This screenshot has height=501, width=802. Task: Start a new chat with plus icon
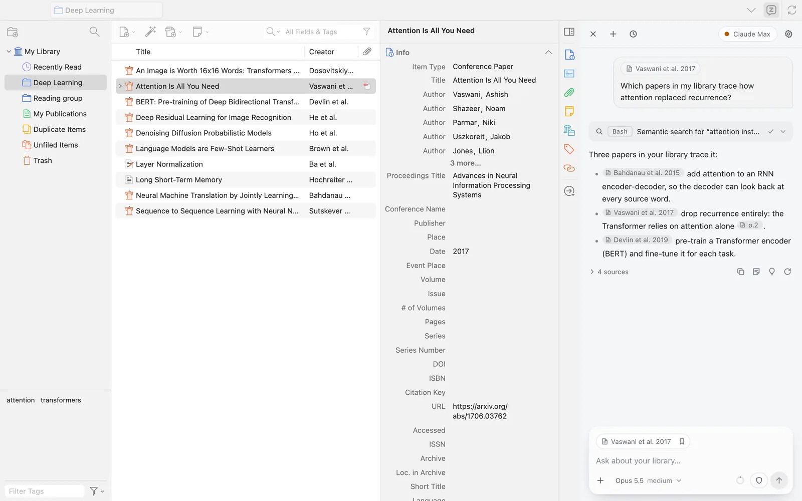click(613, 34)
